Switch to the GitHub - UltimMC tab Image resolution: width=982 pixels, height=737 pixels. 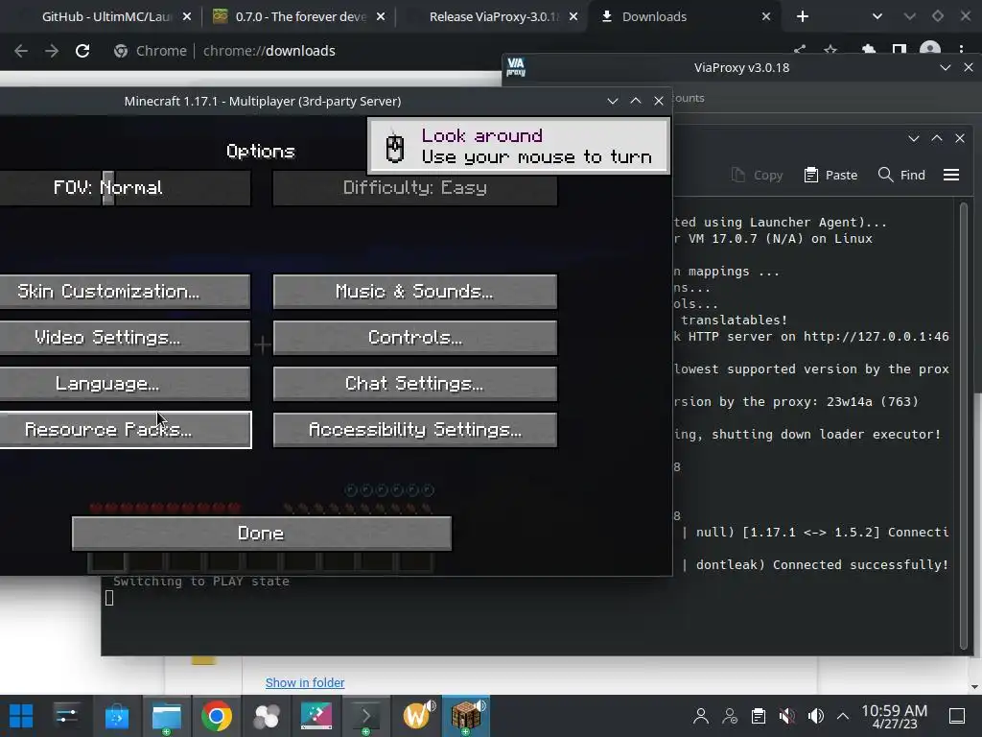(105, 17)
